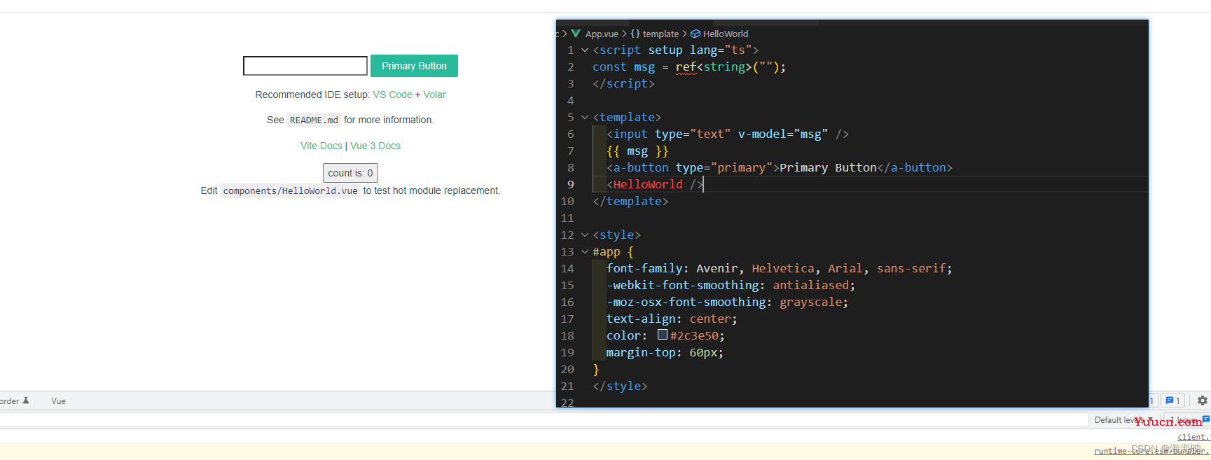Click the v-model="msg" attribute in editor
1211x460 pixels.
point(782,134)
